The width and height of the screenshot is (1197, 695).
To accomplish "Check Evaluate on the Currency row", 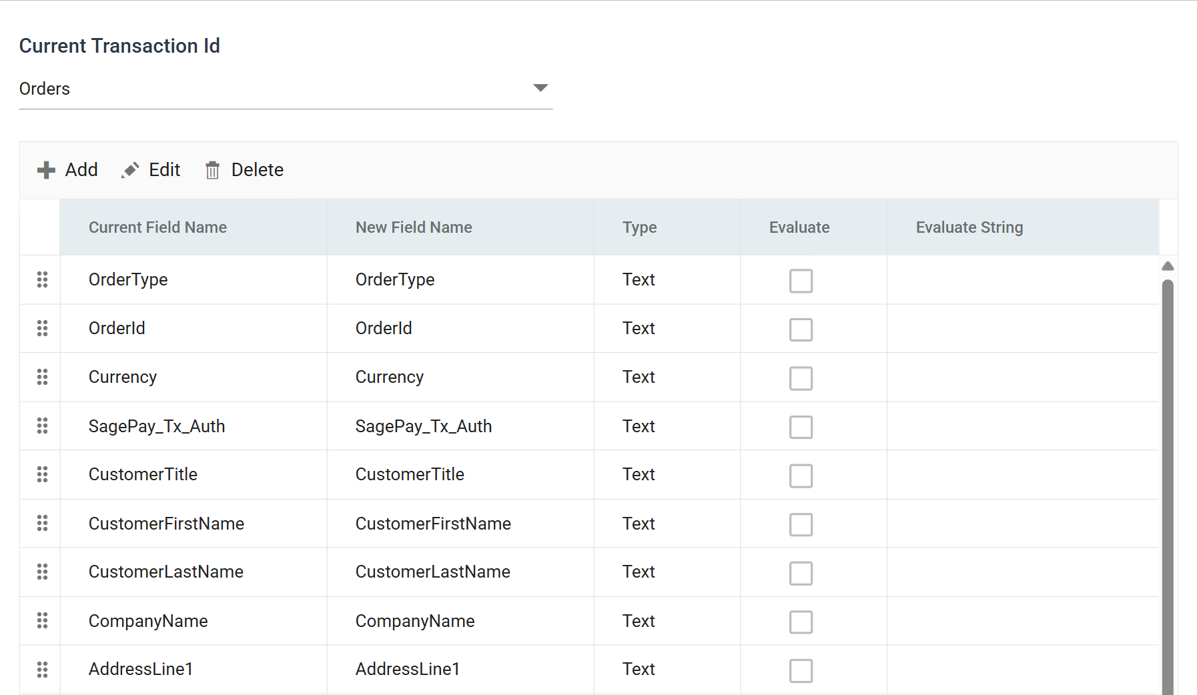I will click(801, 378).
